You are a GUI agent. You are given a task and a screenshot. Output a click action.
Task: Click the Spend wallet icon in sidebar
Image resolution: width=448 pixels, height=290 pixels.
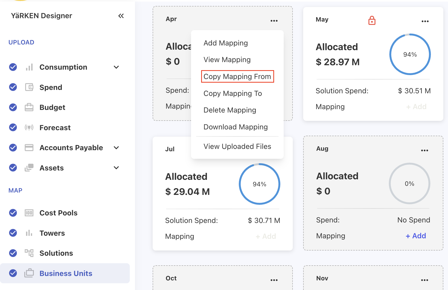point(29,87)
